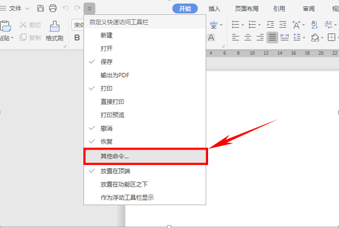Screen dimensions: 339x228
Task: Align text left icon
Action: (x=235, y=38)
